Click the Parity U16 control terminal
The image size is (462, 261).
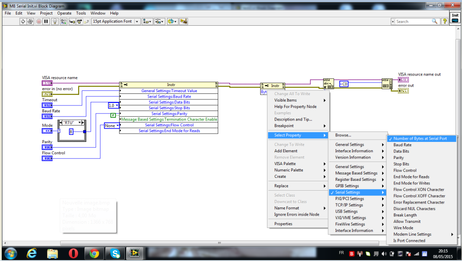click(x=47, y=147)
